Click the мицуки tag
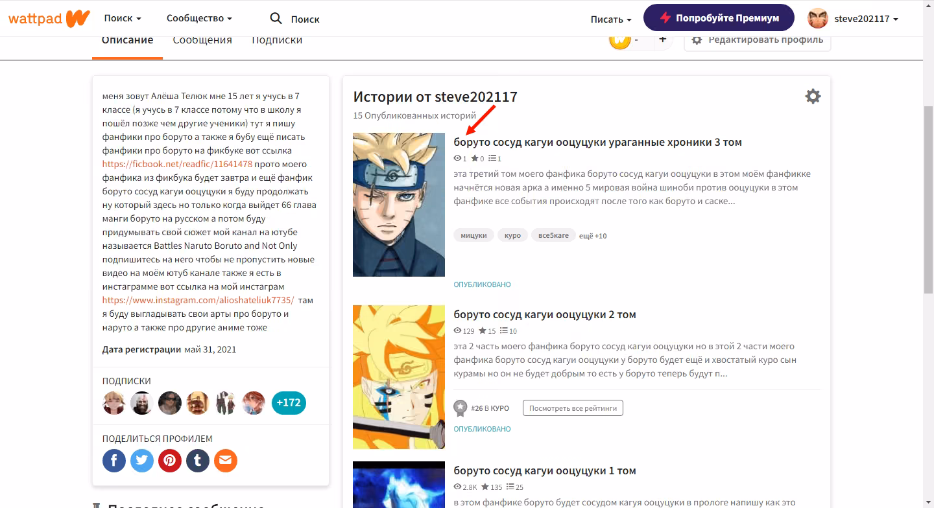Image resolution: width=934 pixels, height=508 pixels. click(474, 235)
